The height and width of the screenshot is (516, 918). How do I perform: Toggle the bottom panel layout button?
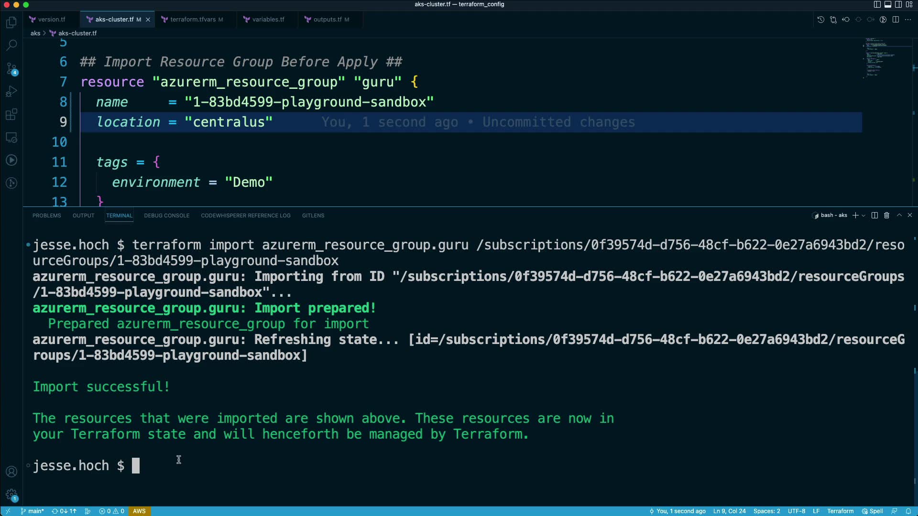click(888, 4)
